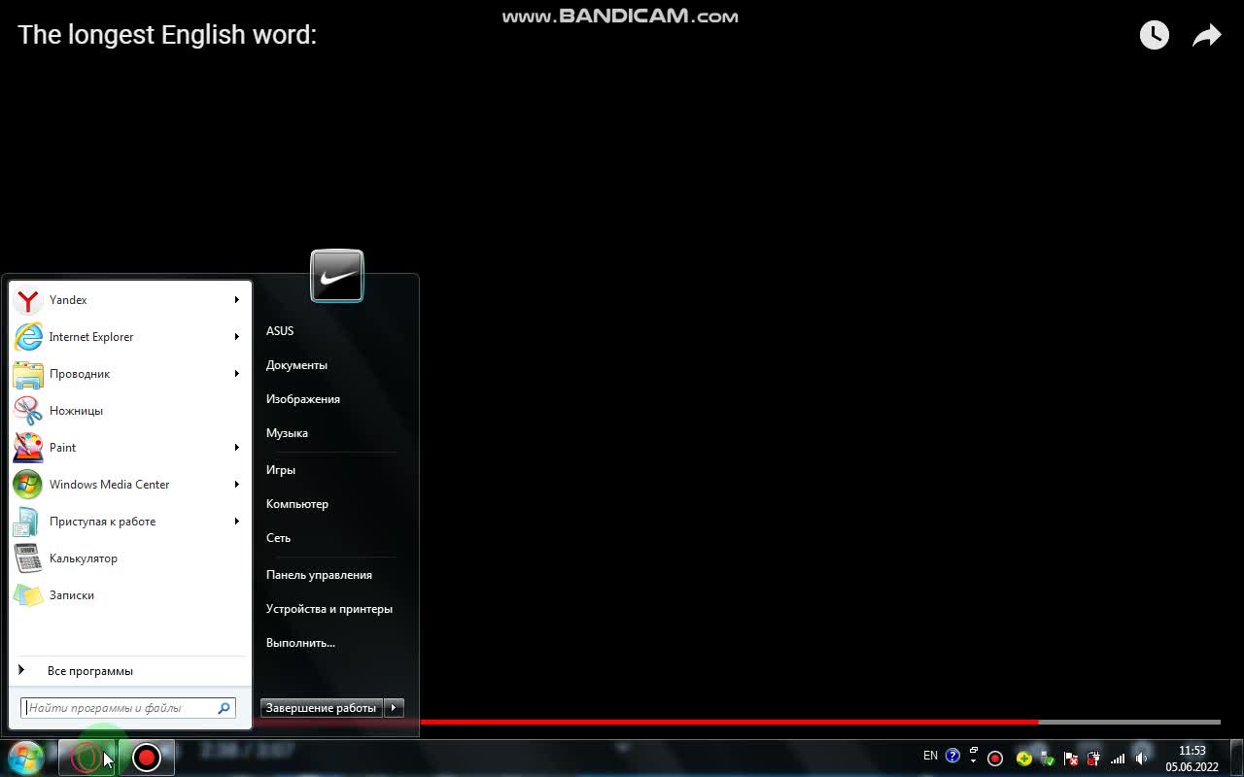Open shutdown options arrow next to Завершение работы
The image size is (1244, 777).
click(x=394, y=708)
